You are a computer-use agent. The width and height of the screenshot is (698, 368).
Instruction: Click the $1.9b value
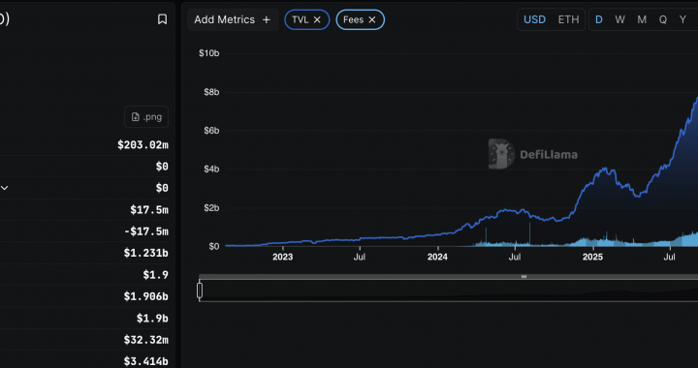coord(152,319)
